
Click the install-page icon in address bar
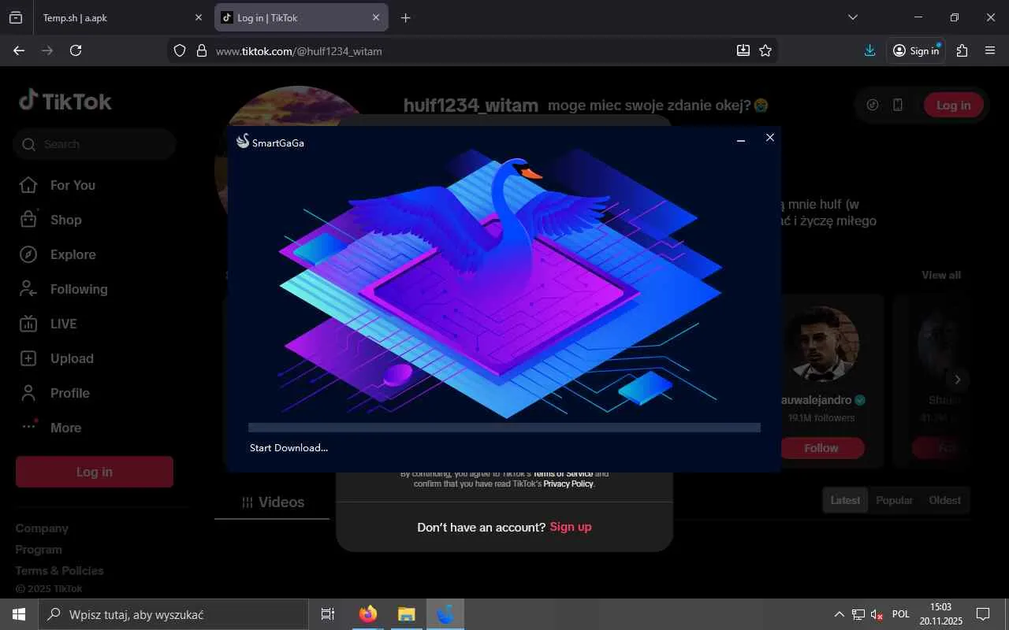[x=743, y=50]
